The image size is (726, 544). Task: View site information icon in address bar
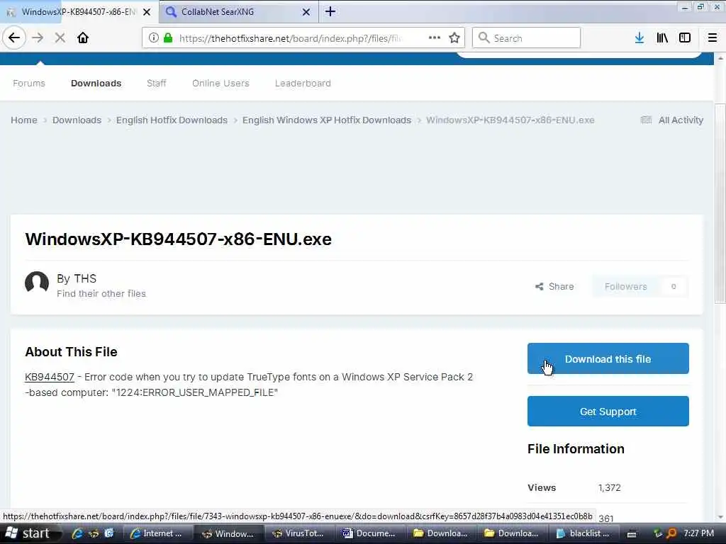154,38
